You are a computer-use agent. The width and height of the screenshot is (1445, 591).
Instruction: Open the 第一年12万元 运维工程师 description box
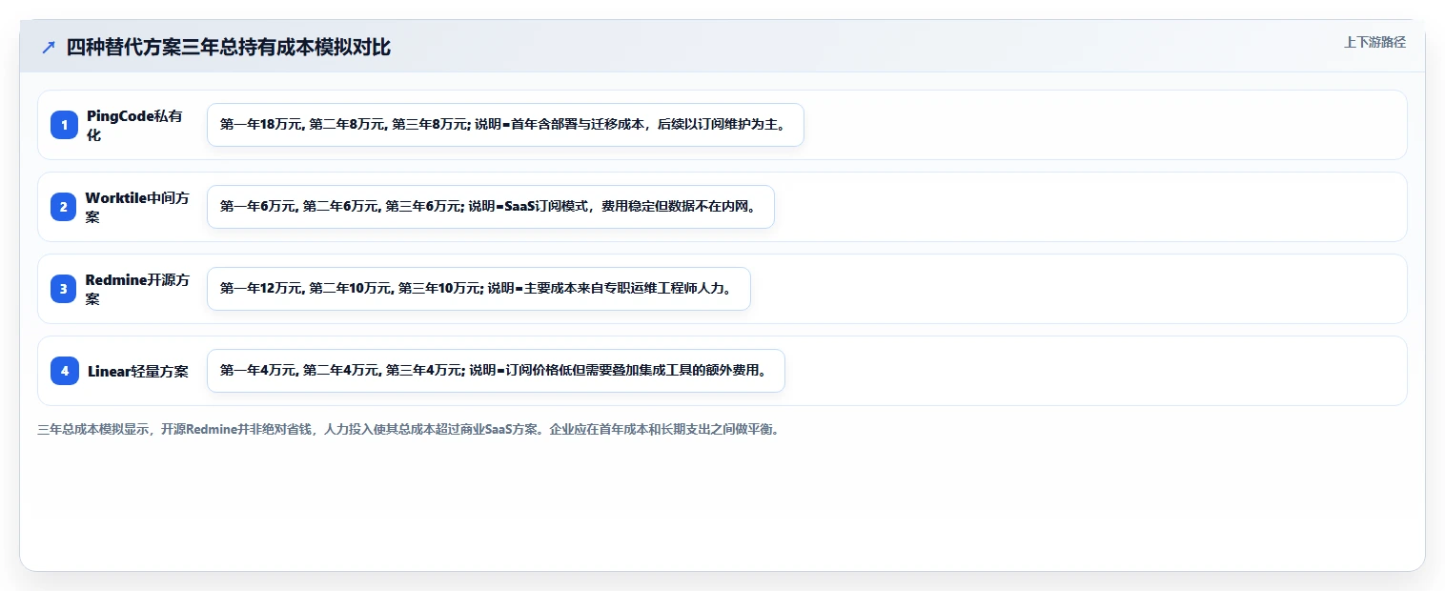pos(478,289)
